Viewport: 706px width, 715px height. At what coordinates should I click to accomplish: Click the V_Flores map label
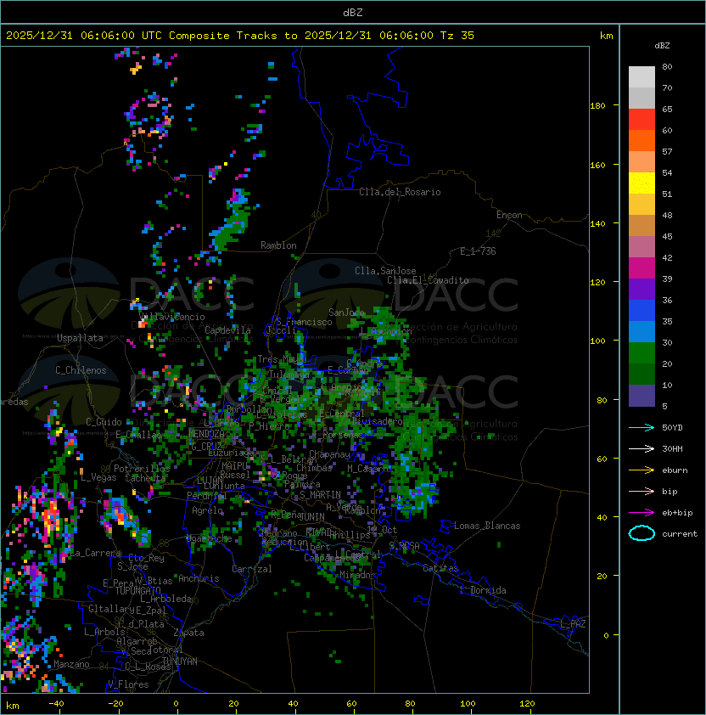(x=128, y=684)
